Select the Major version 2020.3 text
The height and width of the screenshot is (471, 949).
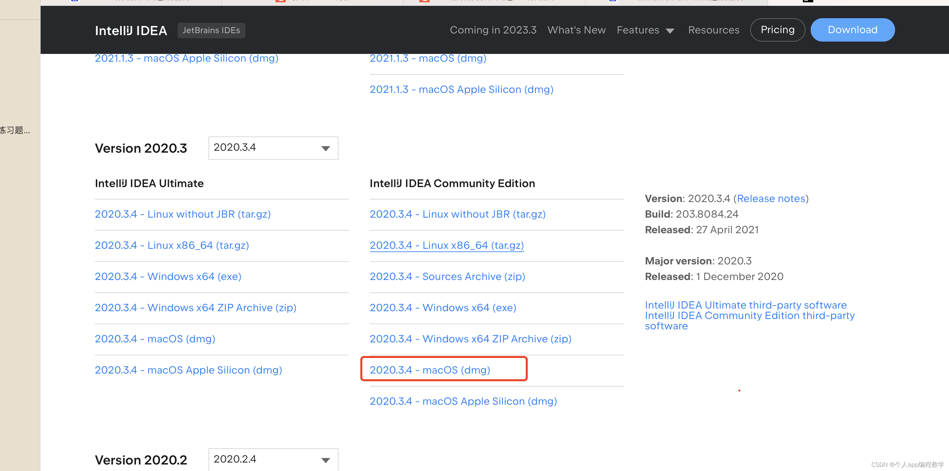[698, 261]
